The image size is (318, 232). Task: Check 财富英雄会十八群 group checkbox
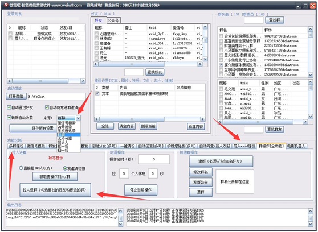click(x=221, y=45)
